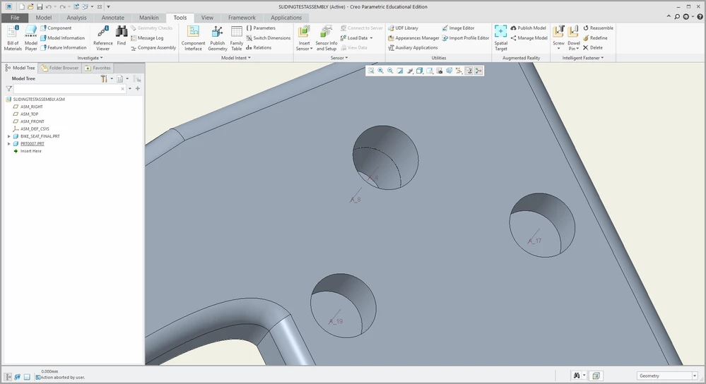The image size is (706, 384).
Task: Click the Compare Assembly button
Action: (x=153, y=48)
